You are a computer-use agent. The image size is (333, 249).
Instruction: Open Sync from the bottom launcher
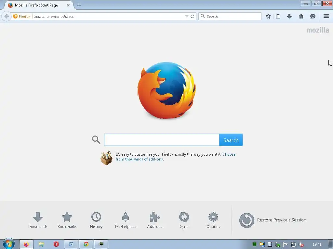[184, 220]
